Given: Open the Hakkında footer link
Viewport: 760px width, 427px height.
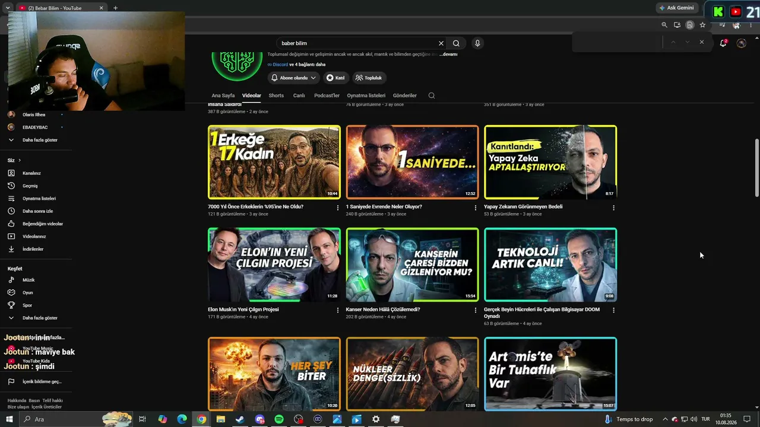Looking at the screenshot, I should [x=16, y=400].
